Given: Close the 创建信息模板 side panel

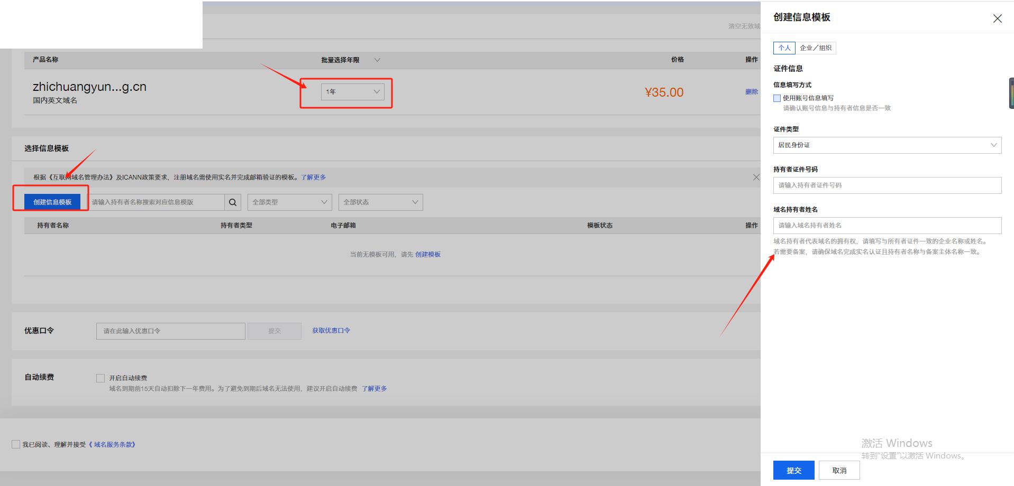Looking at the screenshot, I should [997, 18].
